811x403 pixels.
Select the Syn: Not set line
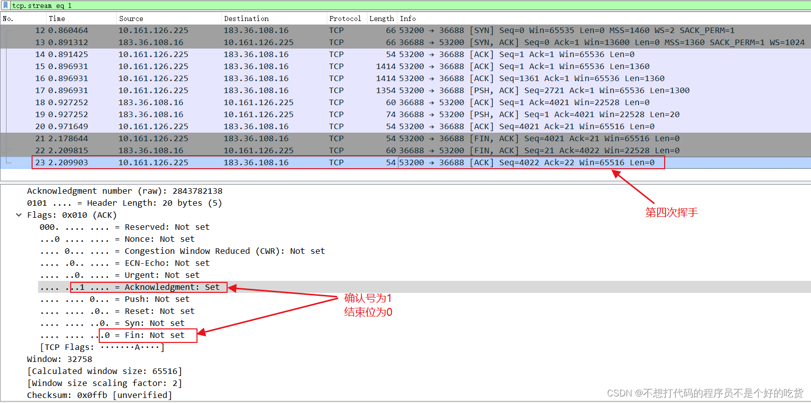click(112, 323)
